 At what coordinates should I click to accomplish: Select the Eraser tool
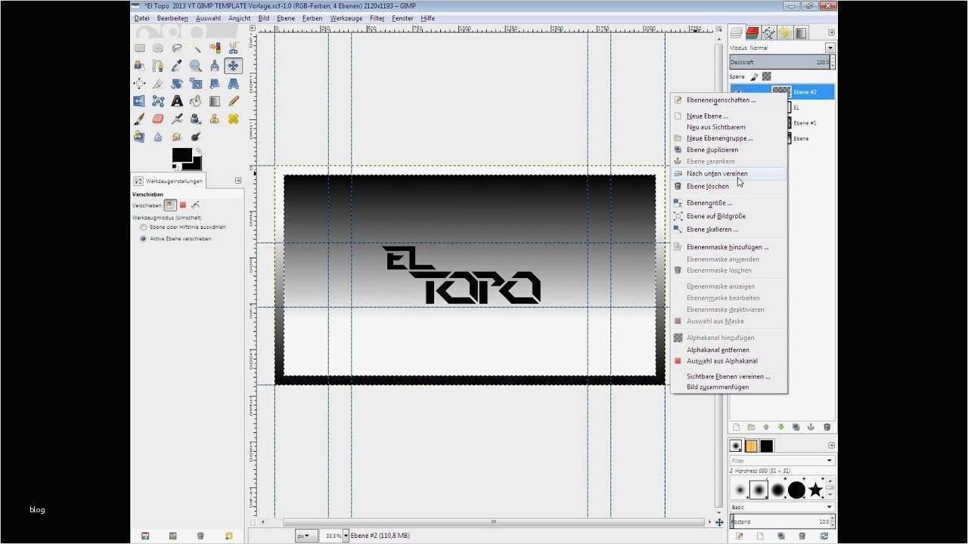coord(157,119)
